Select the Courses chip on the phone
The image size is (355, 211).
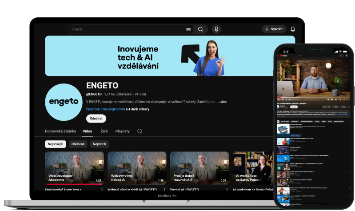click(317, 122)
